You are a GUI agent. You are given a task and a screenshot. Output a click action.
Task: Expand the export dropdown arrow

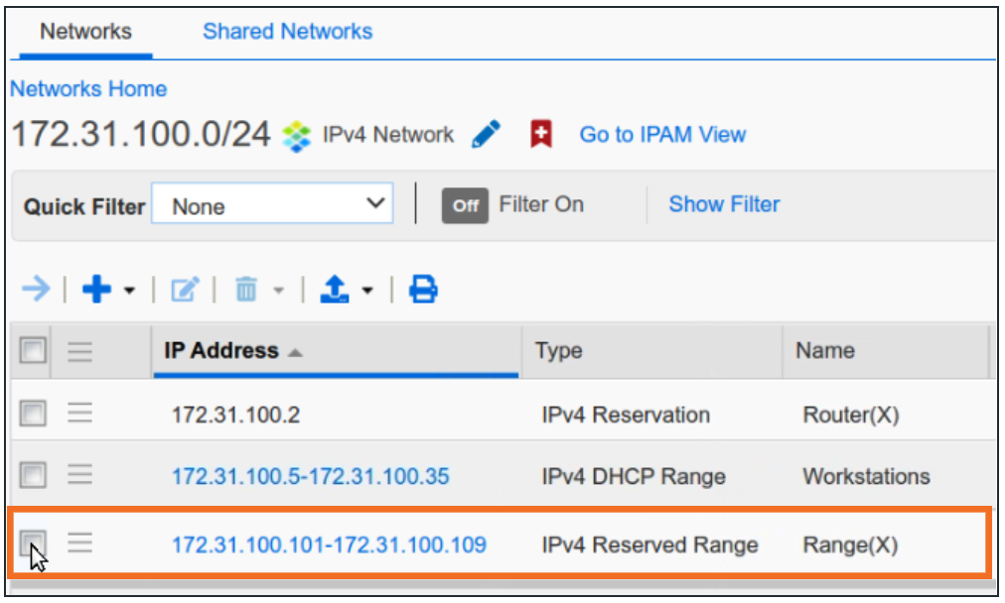367,291
